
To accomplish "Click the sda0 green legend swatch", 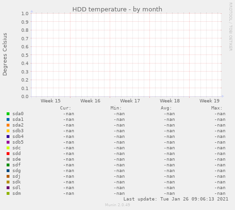I will click(x=8, y=114).
